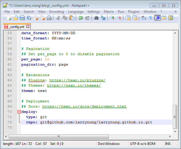Image resolution: width=181 pixels, height=149 pixels.
Task: Click the per_page value 10
Action: click(47, 59)
